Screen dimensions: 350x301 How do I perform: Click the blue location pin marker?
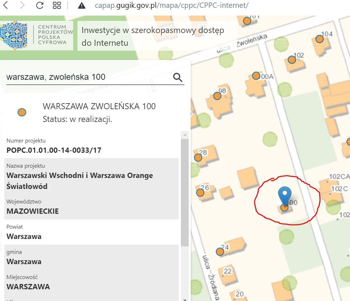click(285, 194)
